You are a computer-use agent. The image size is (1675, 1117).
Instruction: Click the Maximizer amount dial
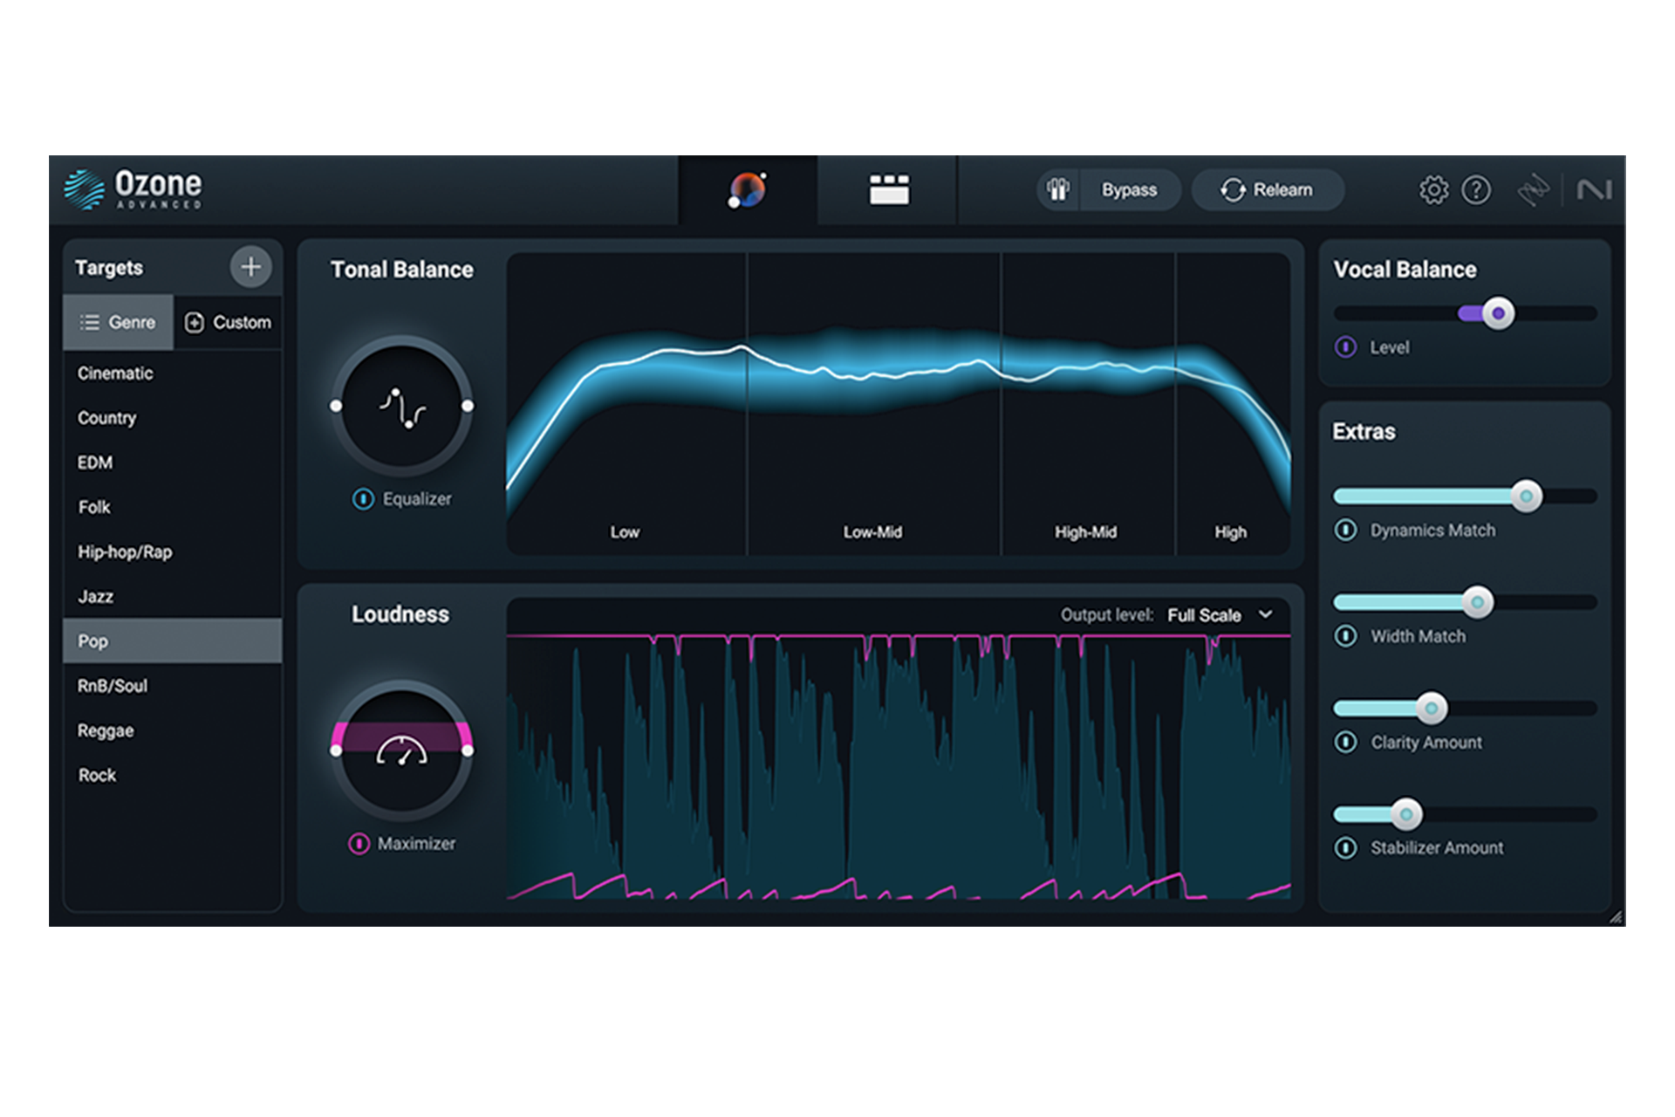pos(402,750)
